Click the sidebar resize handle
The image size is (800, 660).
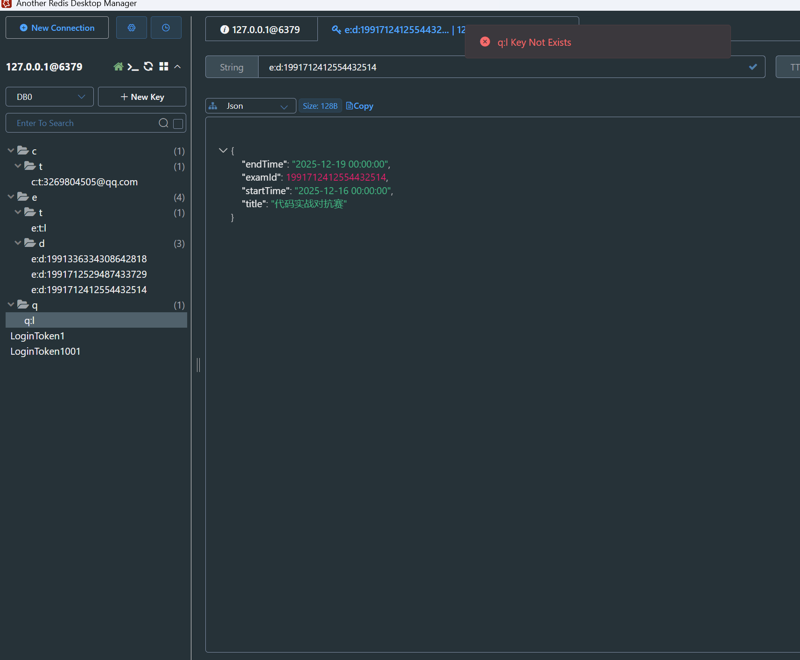[x=198, y=365]
